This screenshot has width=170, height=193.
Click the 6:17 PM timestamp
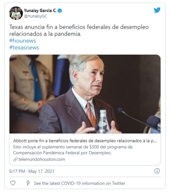click(17, 171)
